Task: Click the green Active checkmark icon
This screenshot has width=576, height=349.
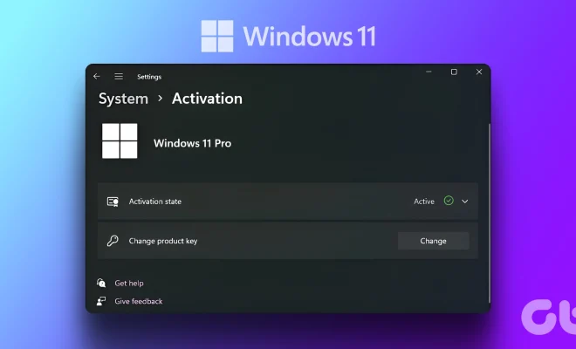Action: click(449, 201)
